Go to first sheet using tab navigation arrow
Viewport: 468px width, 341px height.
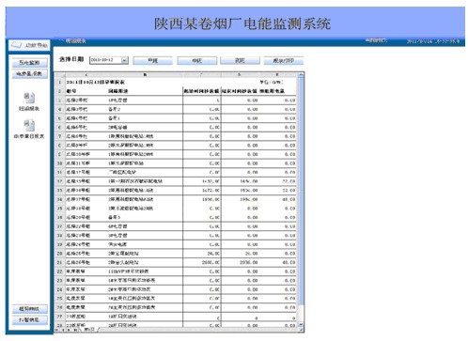point(56,330)
